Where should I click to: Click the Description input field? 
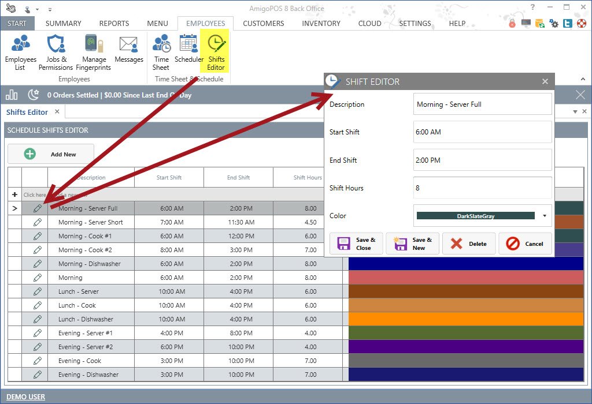pos(482,104)
